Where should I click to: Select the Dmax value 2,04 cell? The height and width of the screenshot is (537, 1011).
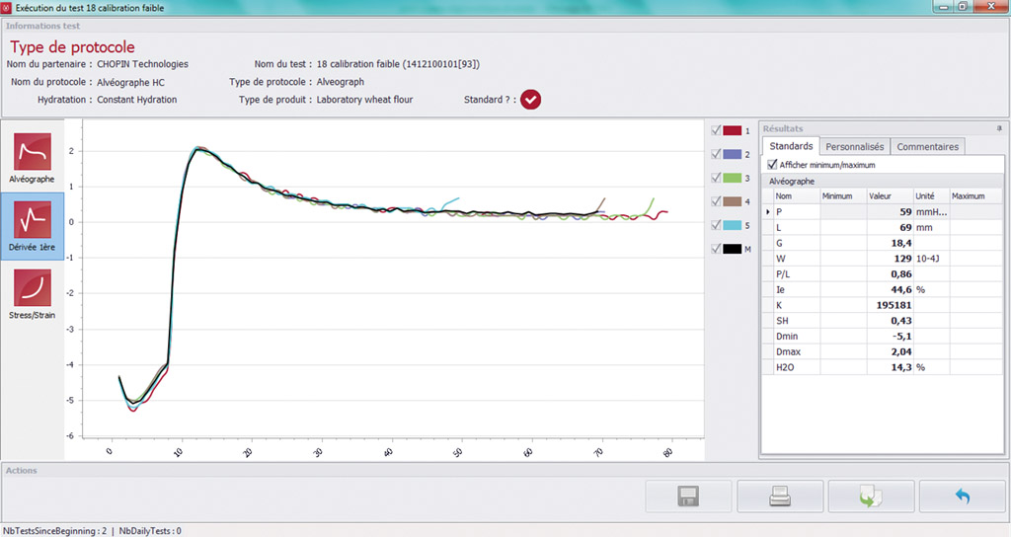(890, 351)
